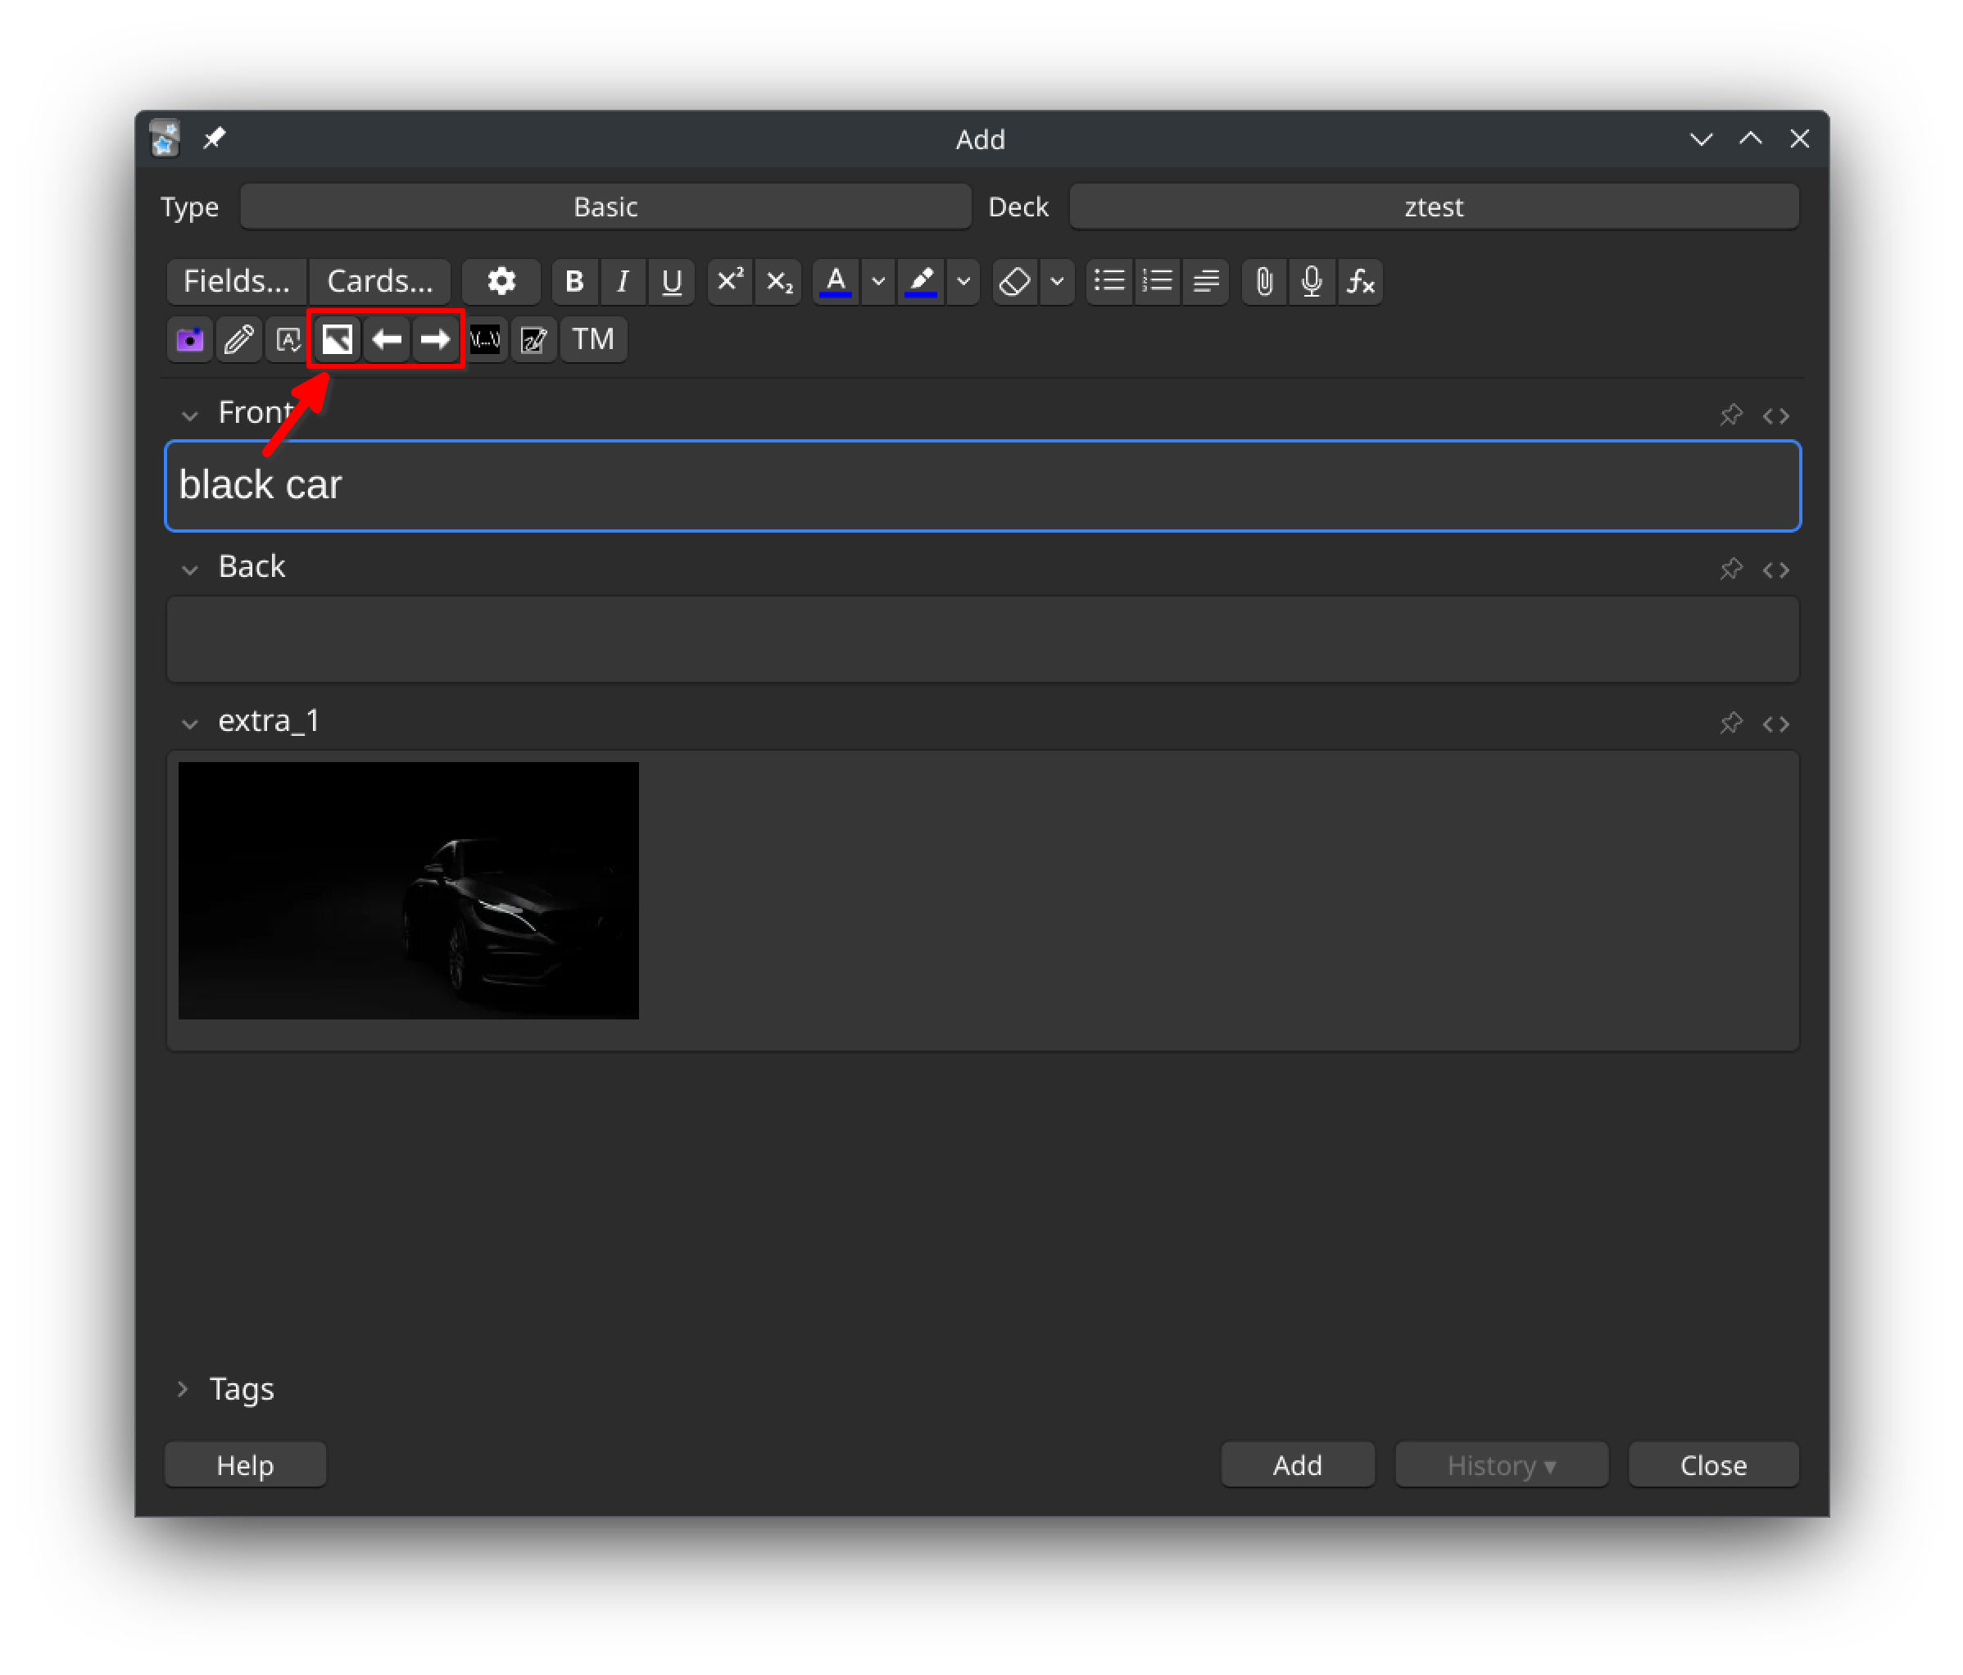The width and height of the screenshot is (1963, 1675).
Task: Toggle italic text formatting
Action: (x=623, y=280)
